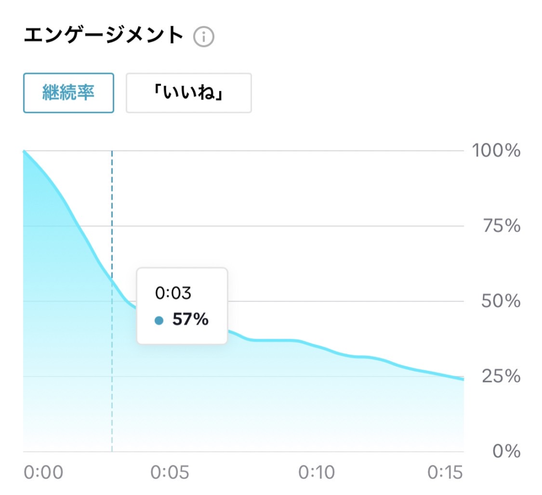Select the 0:05 time axis label
The image size is (542, 495).
tap(169, 472)
